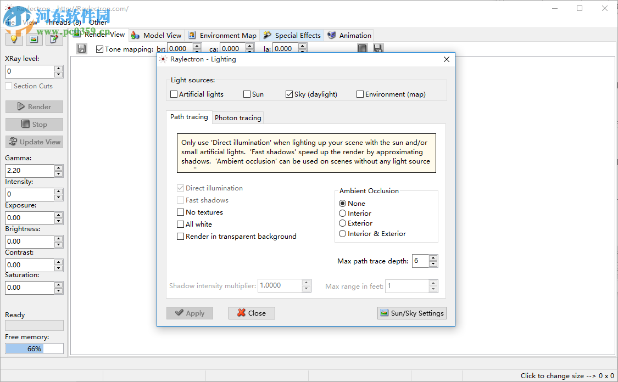Viewport: 618px width, 382px height.
Task: Uncheck the Sky (daylight) light source
Action: click(x=289, y=94)
